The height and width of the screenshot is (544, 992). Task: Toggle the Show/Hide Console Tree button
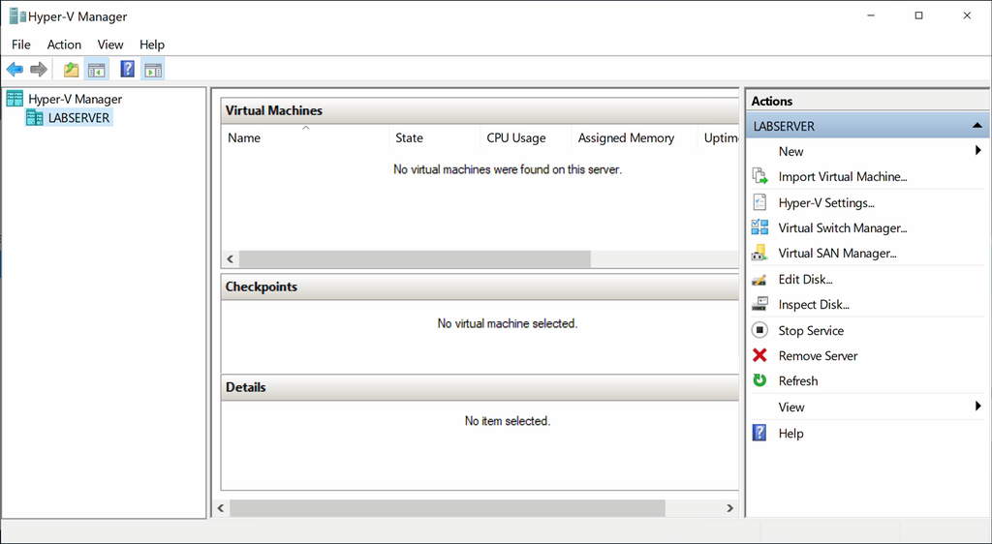[x=96, y=70]
